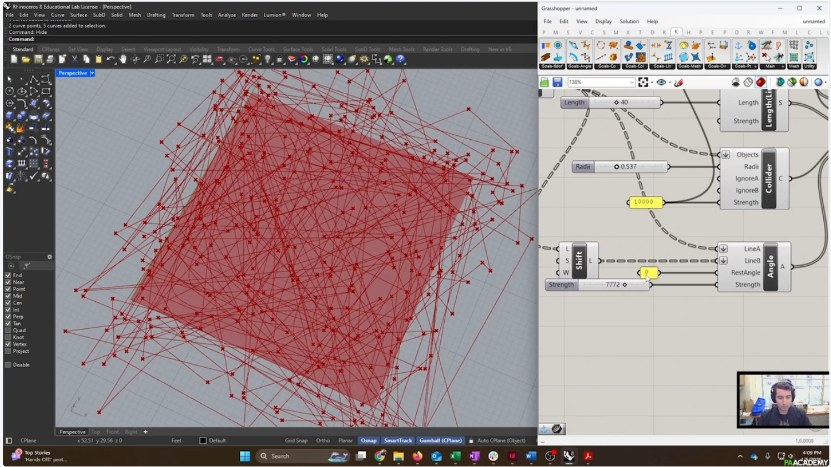Click the yellow 10000 panel in Grasshopper

click(644, 202)
